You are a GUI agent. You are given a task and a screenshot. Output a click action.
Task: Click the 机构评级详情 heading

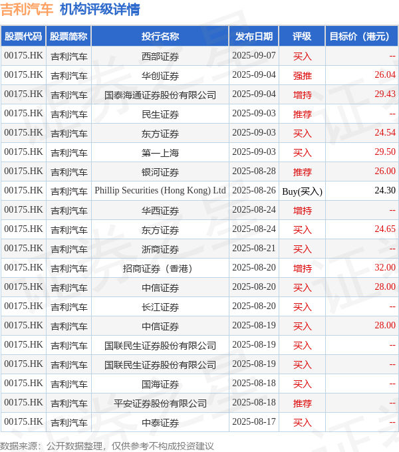click(100, 9)
